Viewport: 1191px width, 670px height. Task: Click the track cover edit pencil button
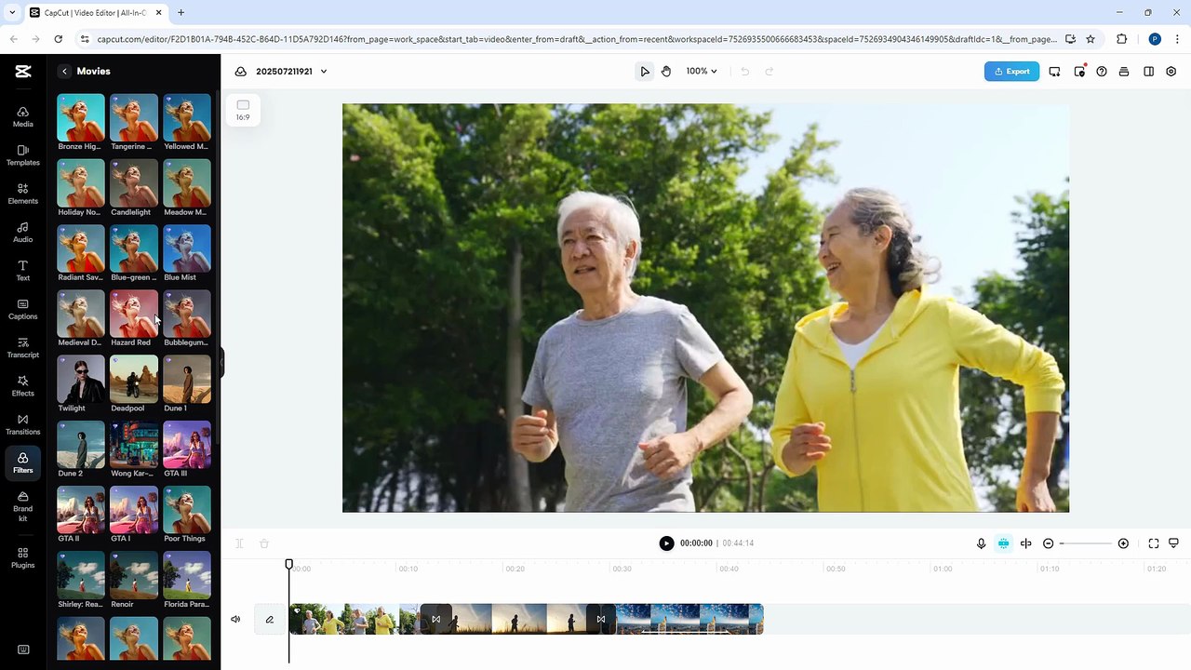(270, 620)
